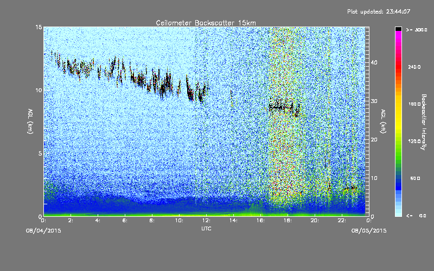The width and height of the screenshot is (434, 271).
Task: Click the 20: hour tick on the time axis
Action: point(315,221)
